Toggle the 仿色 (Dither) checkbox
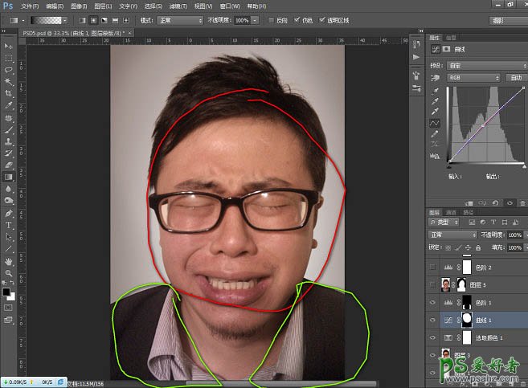Screen dimensions: 528x388 point(297,19)
